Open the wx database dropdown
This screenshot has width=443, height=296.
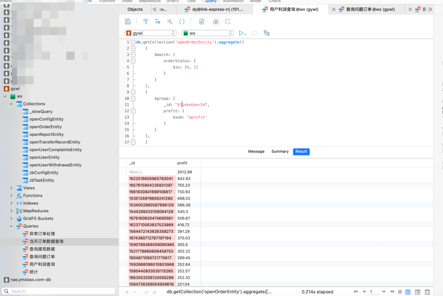pos(208,33)
